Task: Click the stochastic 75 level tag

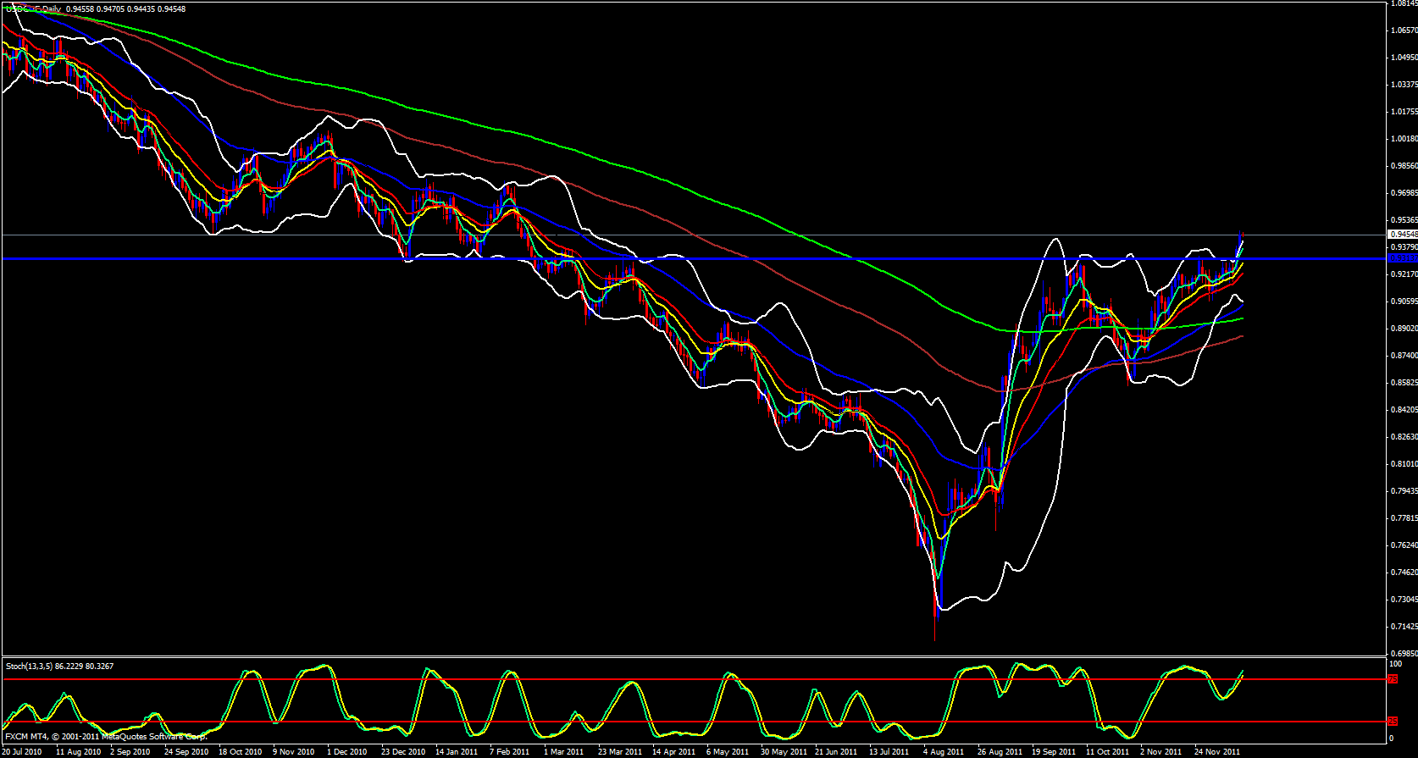Action: pos(1392,679)
